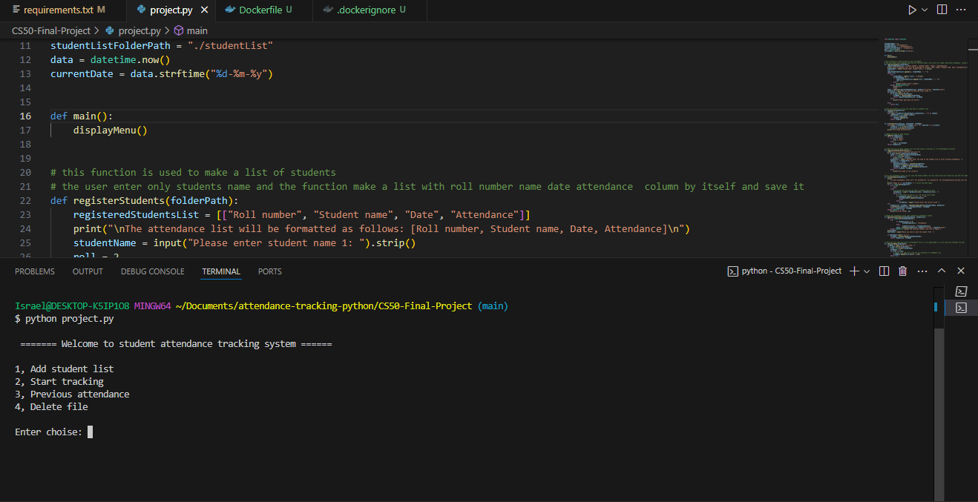Click the python - CS50-Final-Project terminal label
This screenshot has width=978, height=502.
[x=784, y=271]
